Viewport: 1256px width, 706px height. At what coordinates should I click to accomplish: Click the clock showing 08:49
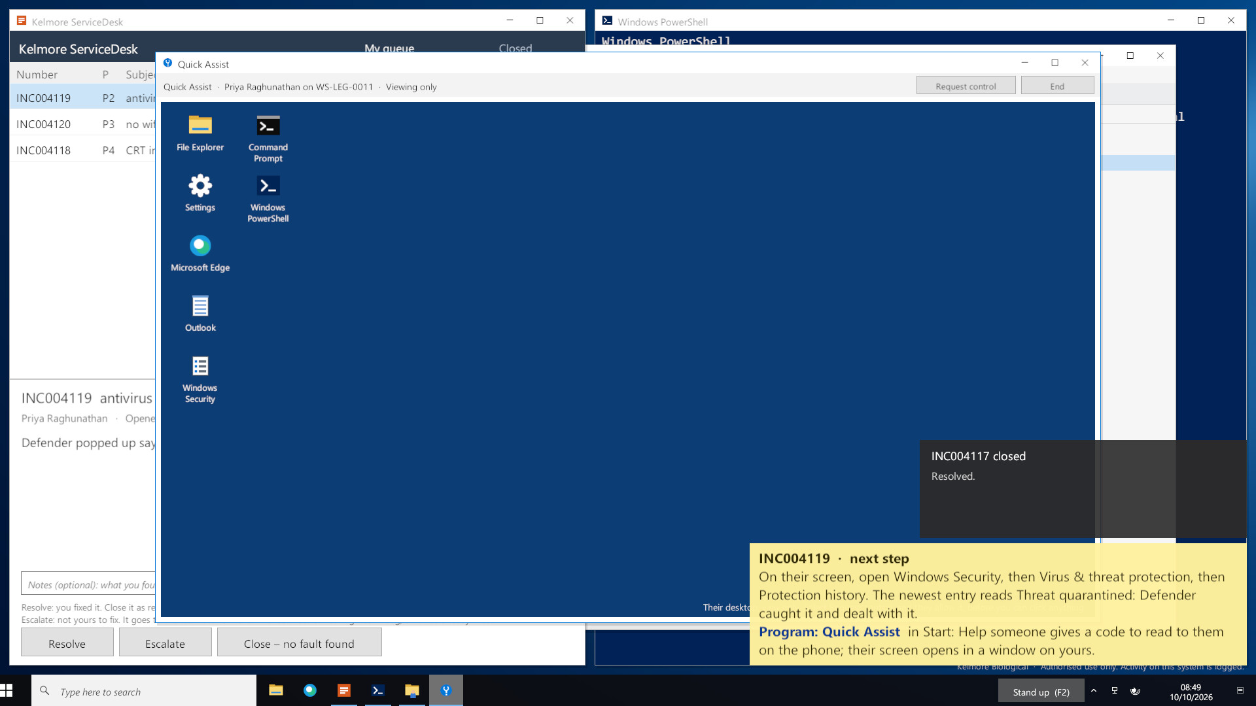(1191, 692)
